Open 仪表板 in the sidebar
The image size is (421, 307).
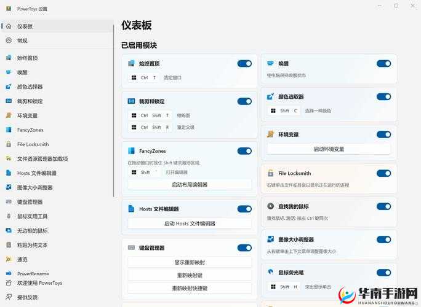[x=57, y=26]
